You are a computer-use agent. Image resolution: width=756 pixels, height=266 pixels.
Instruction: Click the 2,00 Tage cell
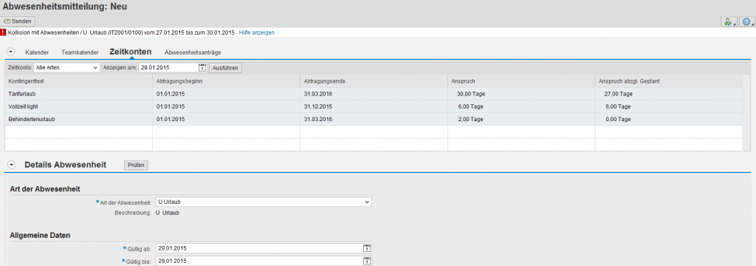(521, 119)
